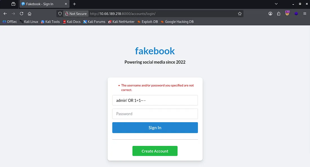Open the Exploit-DB bookmark
This screenshot has height=167, width=310.
(x=147, y=22)
